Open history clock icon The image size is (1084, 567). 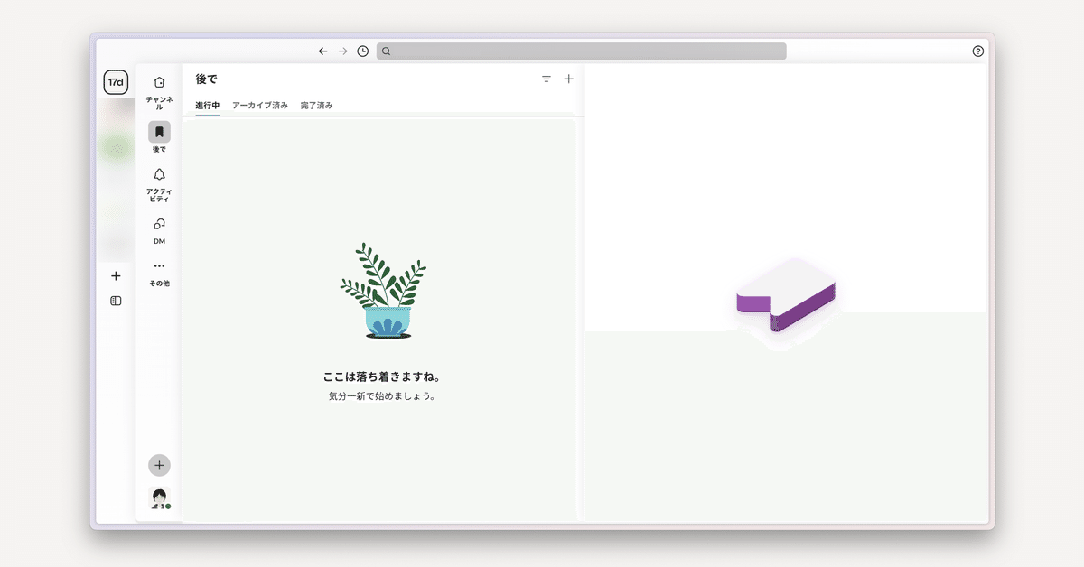pos(362,51)
